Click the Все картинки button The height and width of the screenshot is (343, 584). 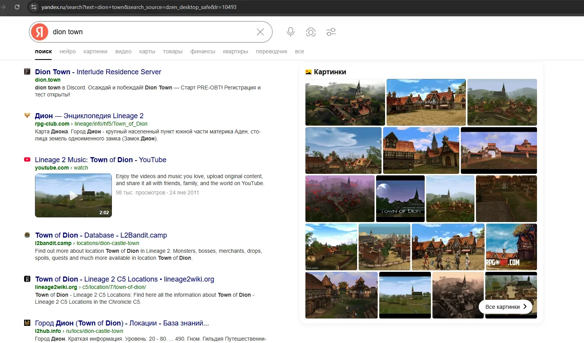pos(506,307)
